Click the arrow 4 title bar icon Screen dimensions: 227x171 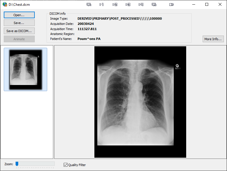tap(141, 5)
